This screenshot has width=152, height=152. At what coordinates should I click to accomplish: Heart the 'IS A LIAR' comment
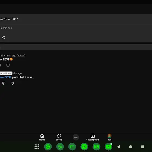[x=4, y=38]
